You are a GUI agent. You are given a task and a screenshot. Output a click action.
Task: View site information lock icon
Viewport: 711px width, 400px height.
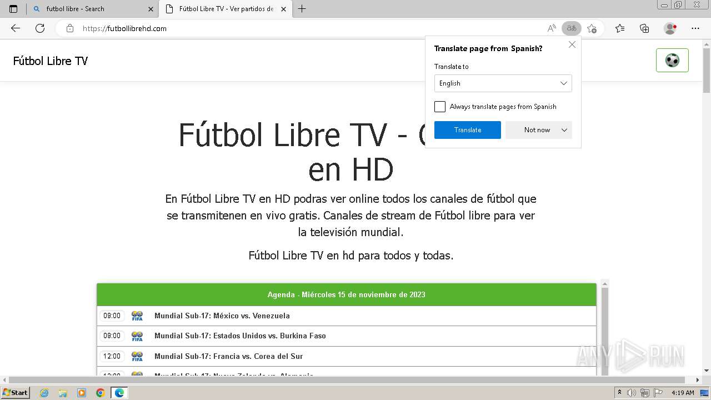pyautogui.click(x=70, y=28)
